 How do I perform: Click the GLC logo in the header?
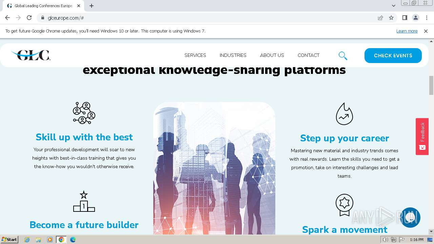point(31,55)
